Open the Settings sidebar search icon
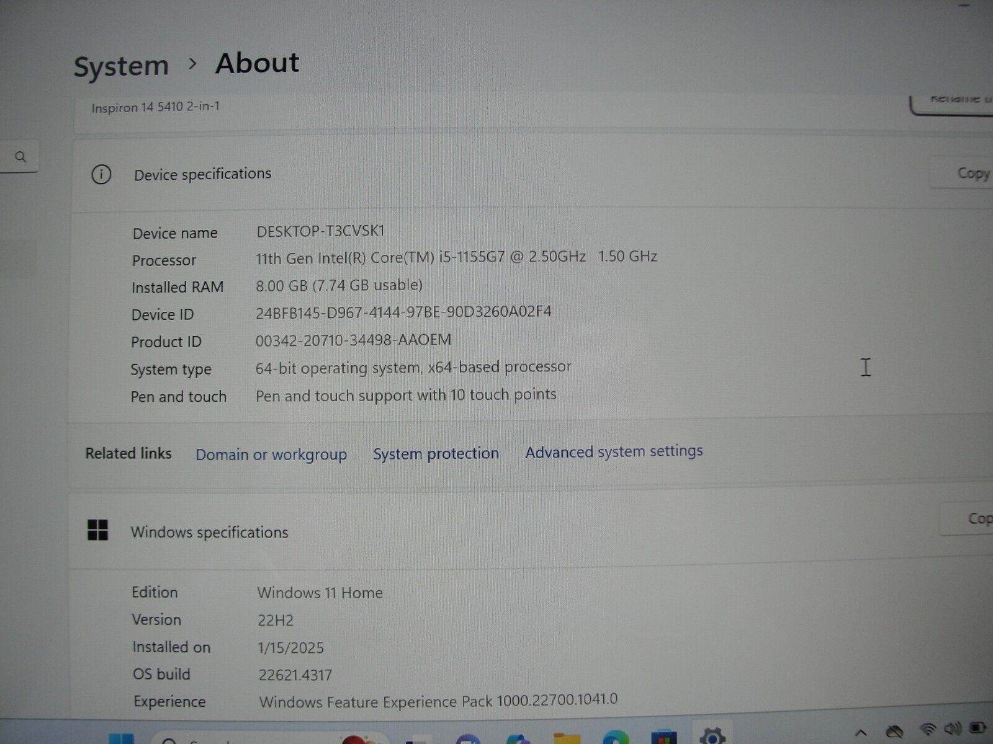Screen dimensions: 993x744 tap(20, 157)
